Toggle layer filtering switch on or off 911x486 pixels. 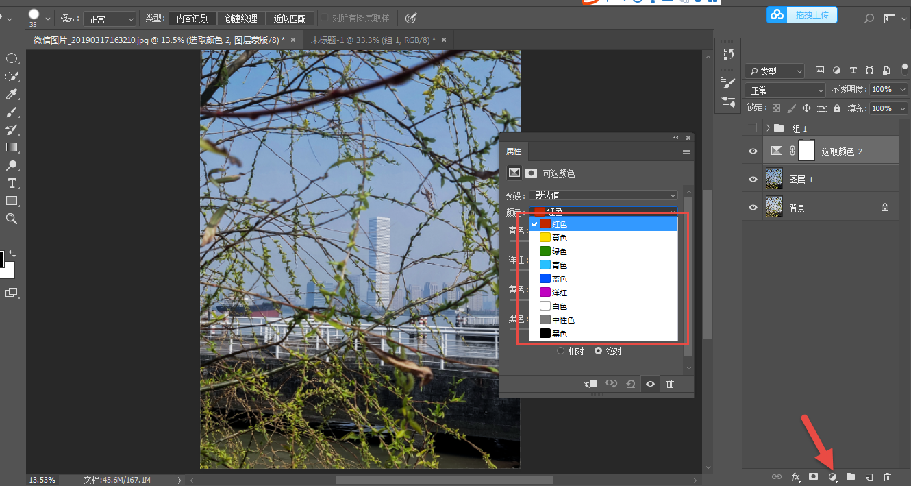[x=904, y=69]
